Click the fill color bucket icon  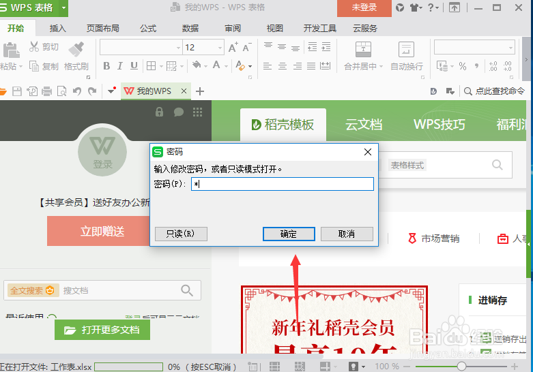[x=197, y=65]
